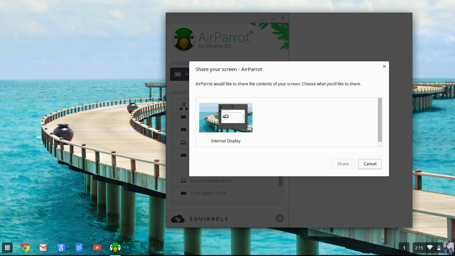Click the 2:15 clock in tray
This screenshot has height=256, width=455.
419,248
